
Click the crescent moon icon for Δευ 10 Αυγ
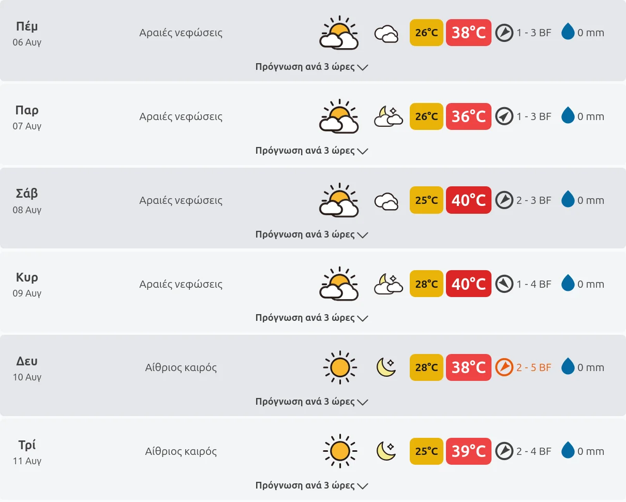click(386, 367)
